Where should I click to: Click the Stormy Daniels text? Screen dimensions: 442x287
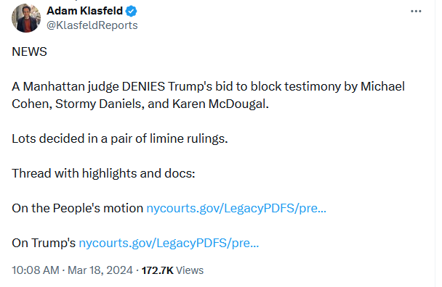tap(100, 104)
